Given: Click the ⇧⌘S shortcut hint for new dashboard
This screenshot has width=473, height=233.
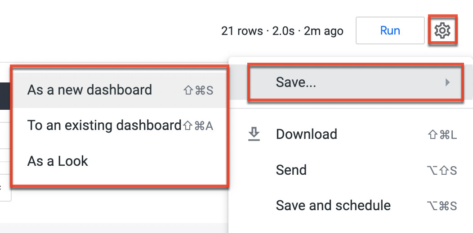Looking at the screenshot, I should point(198,91).
